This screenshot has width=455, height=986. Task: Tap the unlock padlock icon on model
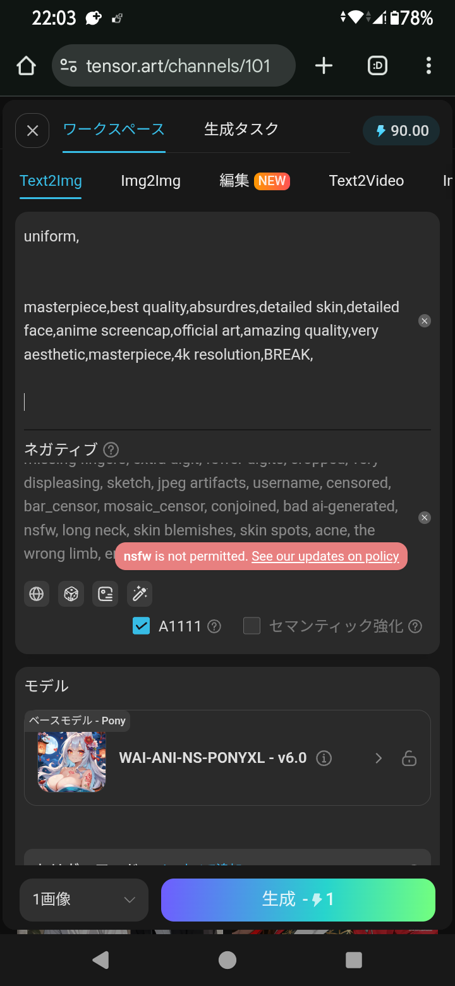(409, 758)
